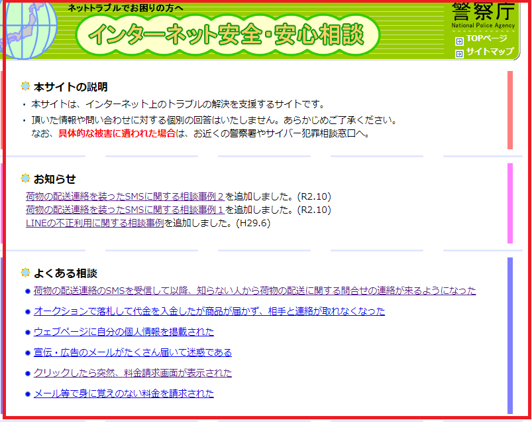Open メール等で身に覚えのない料金を請求された link
The width and height of the screenshot is (532, 422).
[x=124, y=393]
